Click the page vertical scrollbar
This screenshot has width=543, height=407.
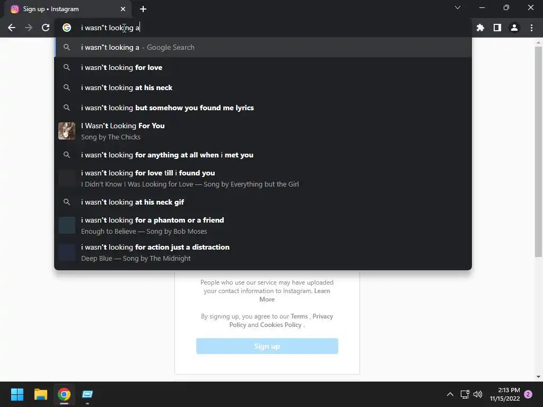point(538,152)
